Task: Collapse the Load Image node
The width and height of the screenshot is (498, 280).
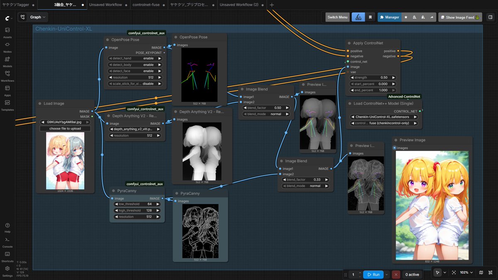Action: pos(39,103)
